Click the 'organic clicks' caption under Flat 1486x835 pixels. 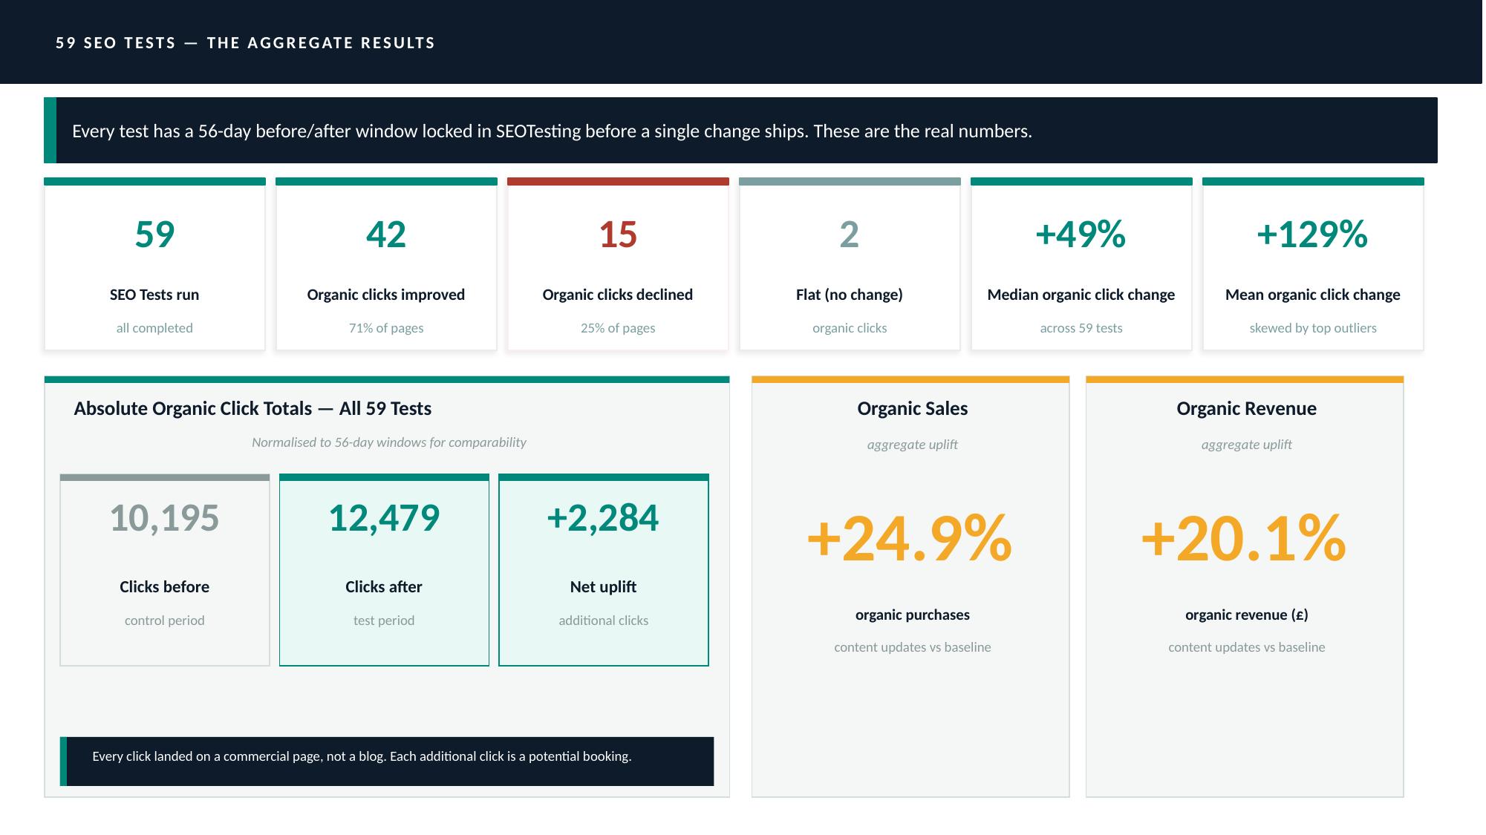[x=850, y=328]
